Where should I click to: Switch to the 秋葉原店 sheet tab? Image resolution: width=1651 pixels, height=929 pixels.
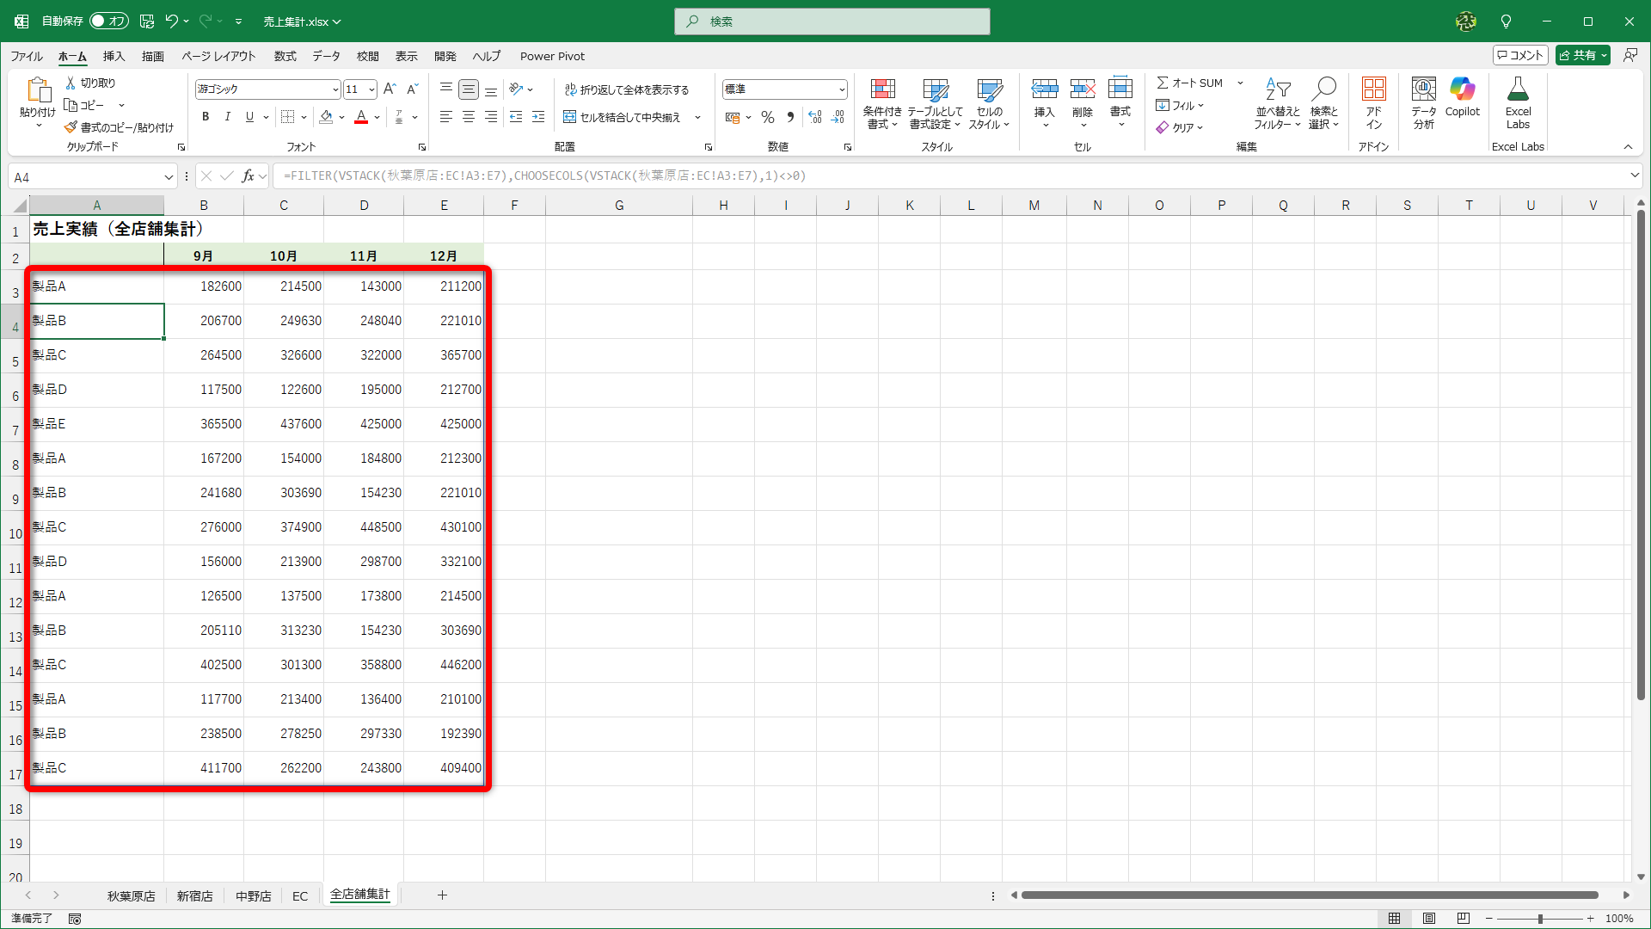[x=131, y=895]
